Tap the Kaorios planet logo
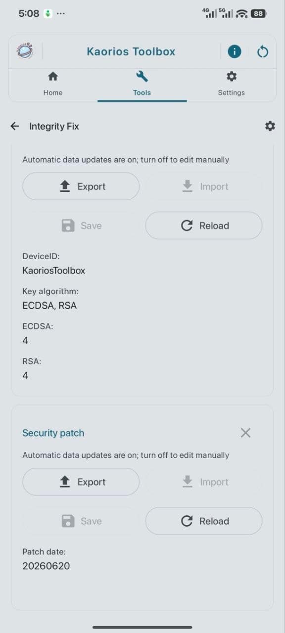Image resolution: width=285 pixels, height=633 pixels. [25, 51]
